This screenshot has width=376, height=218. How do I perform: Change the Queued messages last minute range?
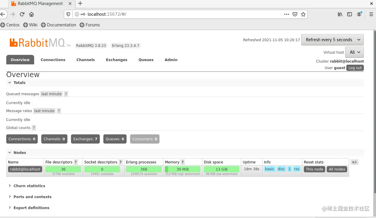tap(51, 94)
